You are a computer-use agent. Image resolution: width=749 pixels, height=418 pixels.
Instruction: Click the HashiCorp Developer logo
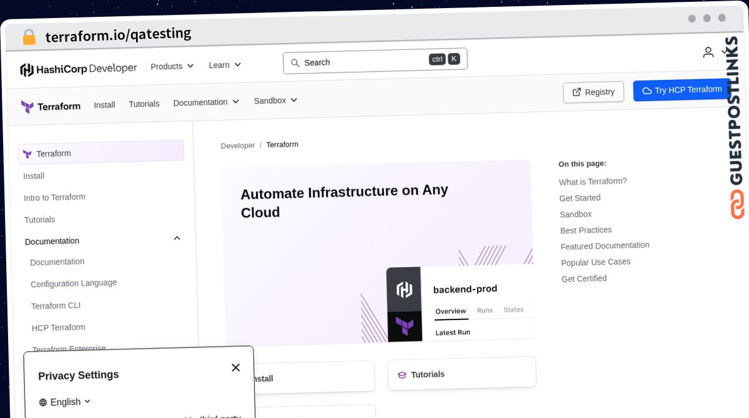(78, 69)
